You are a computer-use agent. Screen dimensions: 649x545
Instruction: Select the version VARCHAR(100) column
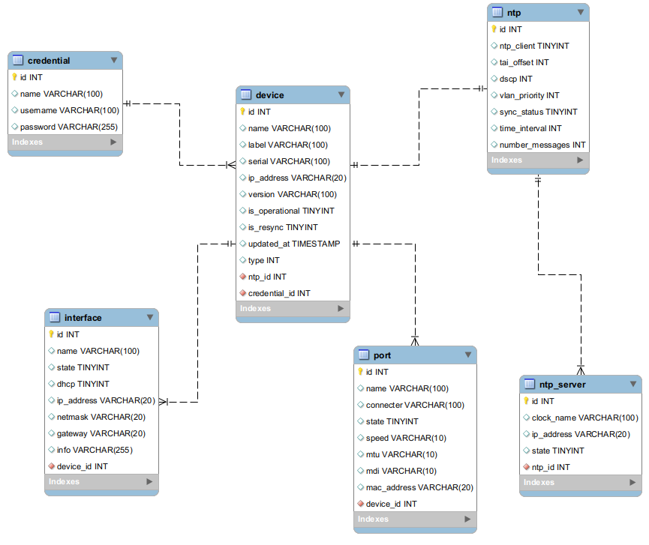click(x=293, y=194)
